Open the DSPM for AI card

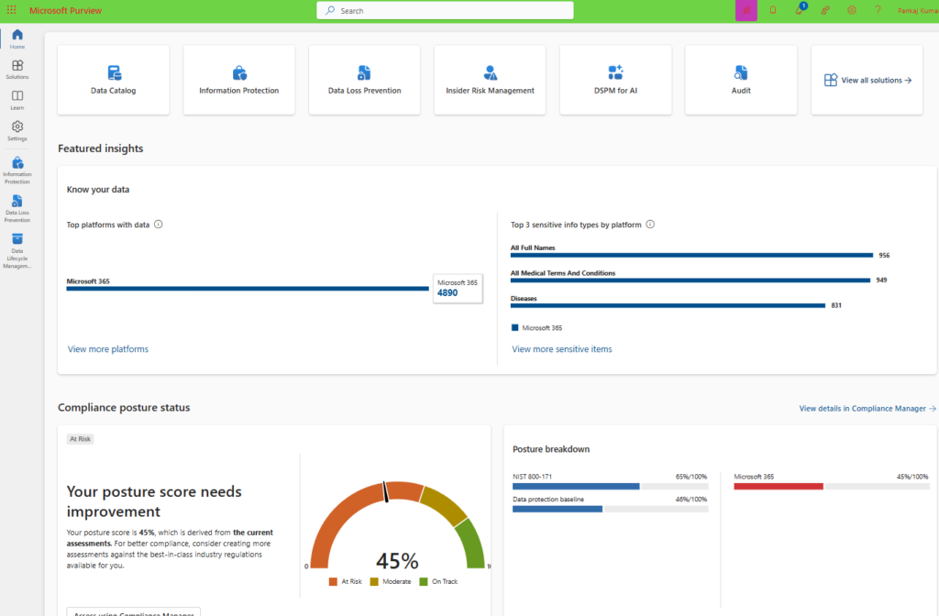pyautogui.click(x=615, y=80)
